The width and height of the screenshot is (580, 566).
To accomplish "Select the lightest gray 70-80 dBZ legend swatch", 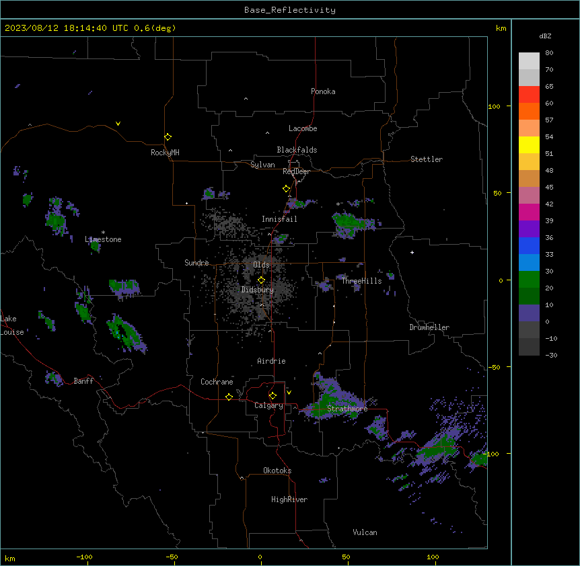I will tap(529, 61).
